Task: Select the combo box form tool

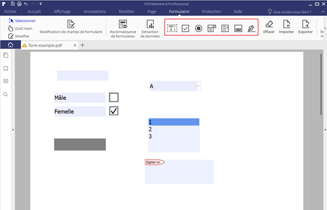Action: [x=212, y=28]
